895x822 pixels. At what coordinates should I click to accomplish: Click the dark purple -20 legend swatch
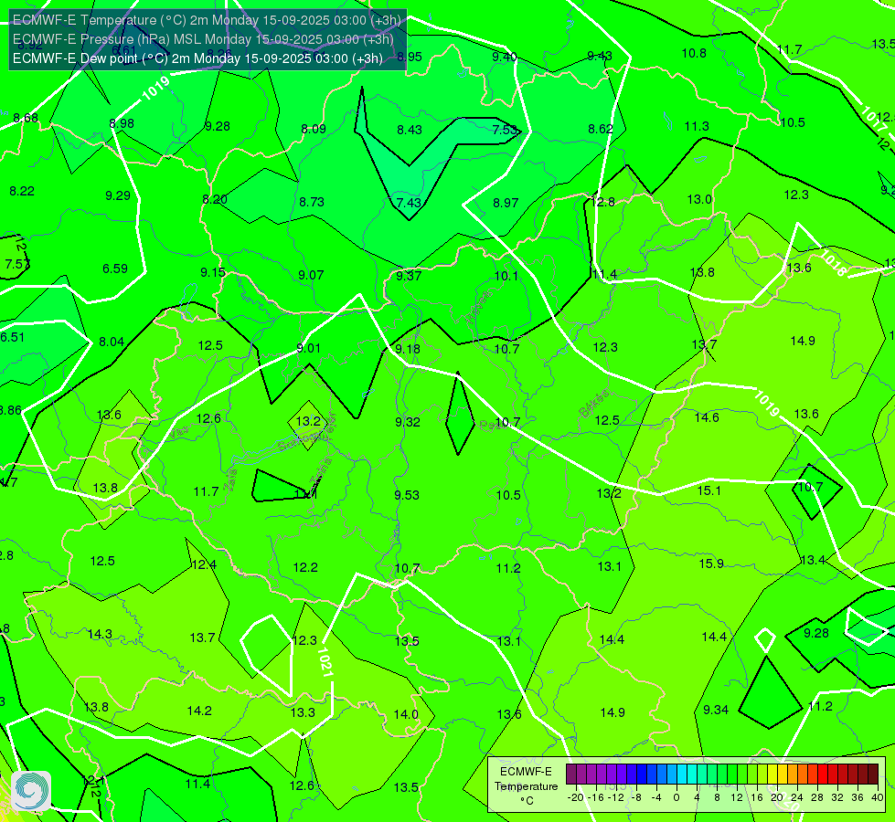tap(570, 775)
